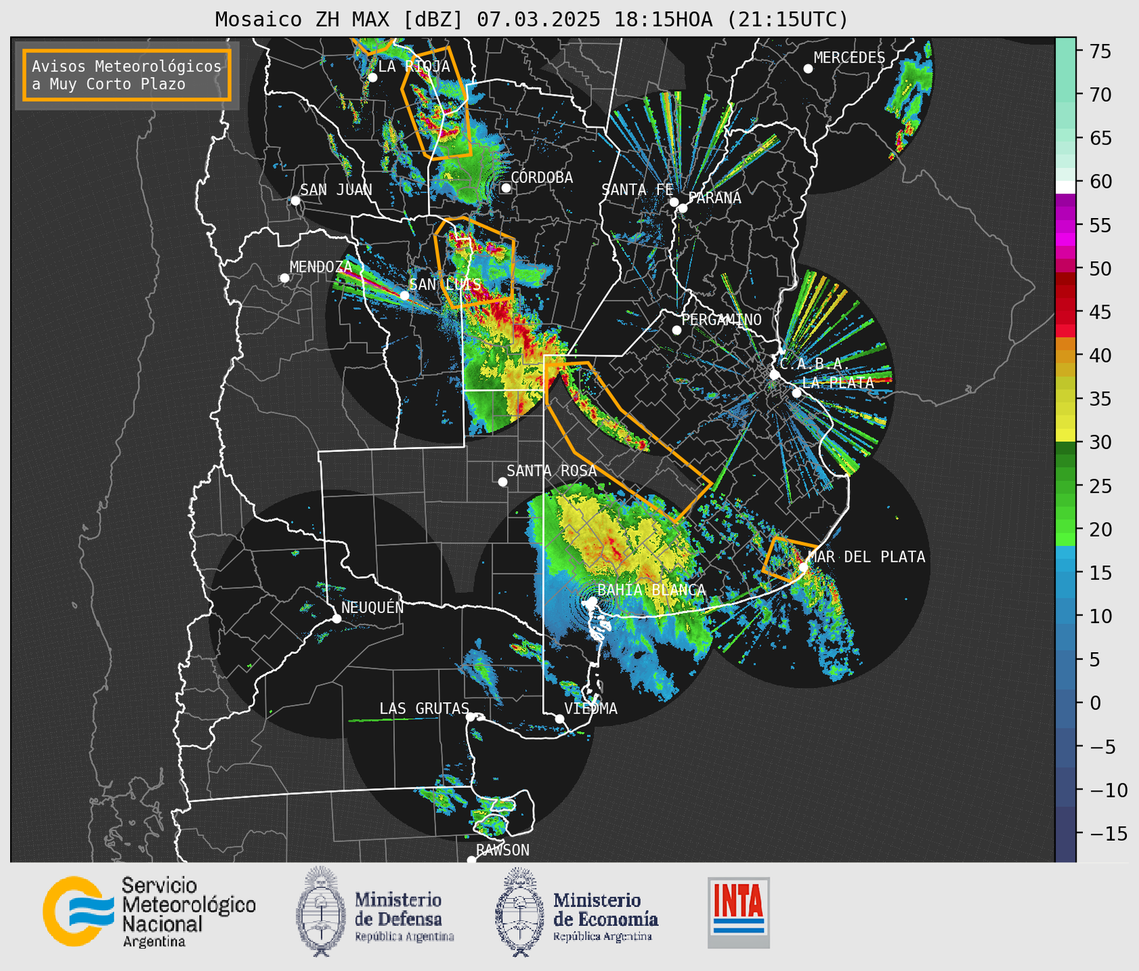Viewport: 1139px width, 971px height.
Task: Click the Las Grutas city marker
Action: (471, 716)
